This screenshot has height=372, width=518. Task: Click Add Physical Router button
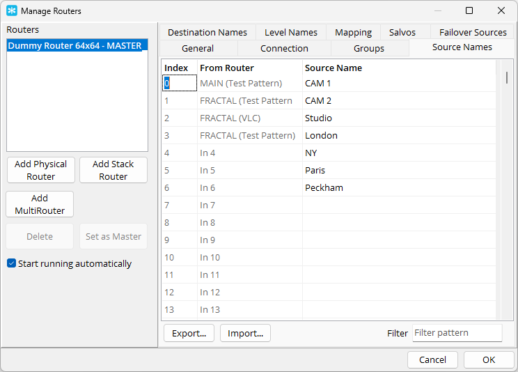pyautogui.click(x=41, y=170)
